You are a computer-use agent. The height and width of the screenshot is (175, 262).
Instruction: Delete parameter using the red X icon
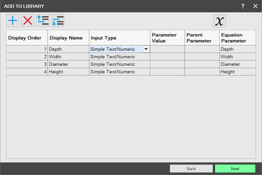(x=28, y=21)
